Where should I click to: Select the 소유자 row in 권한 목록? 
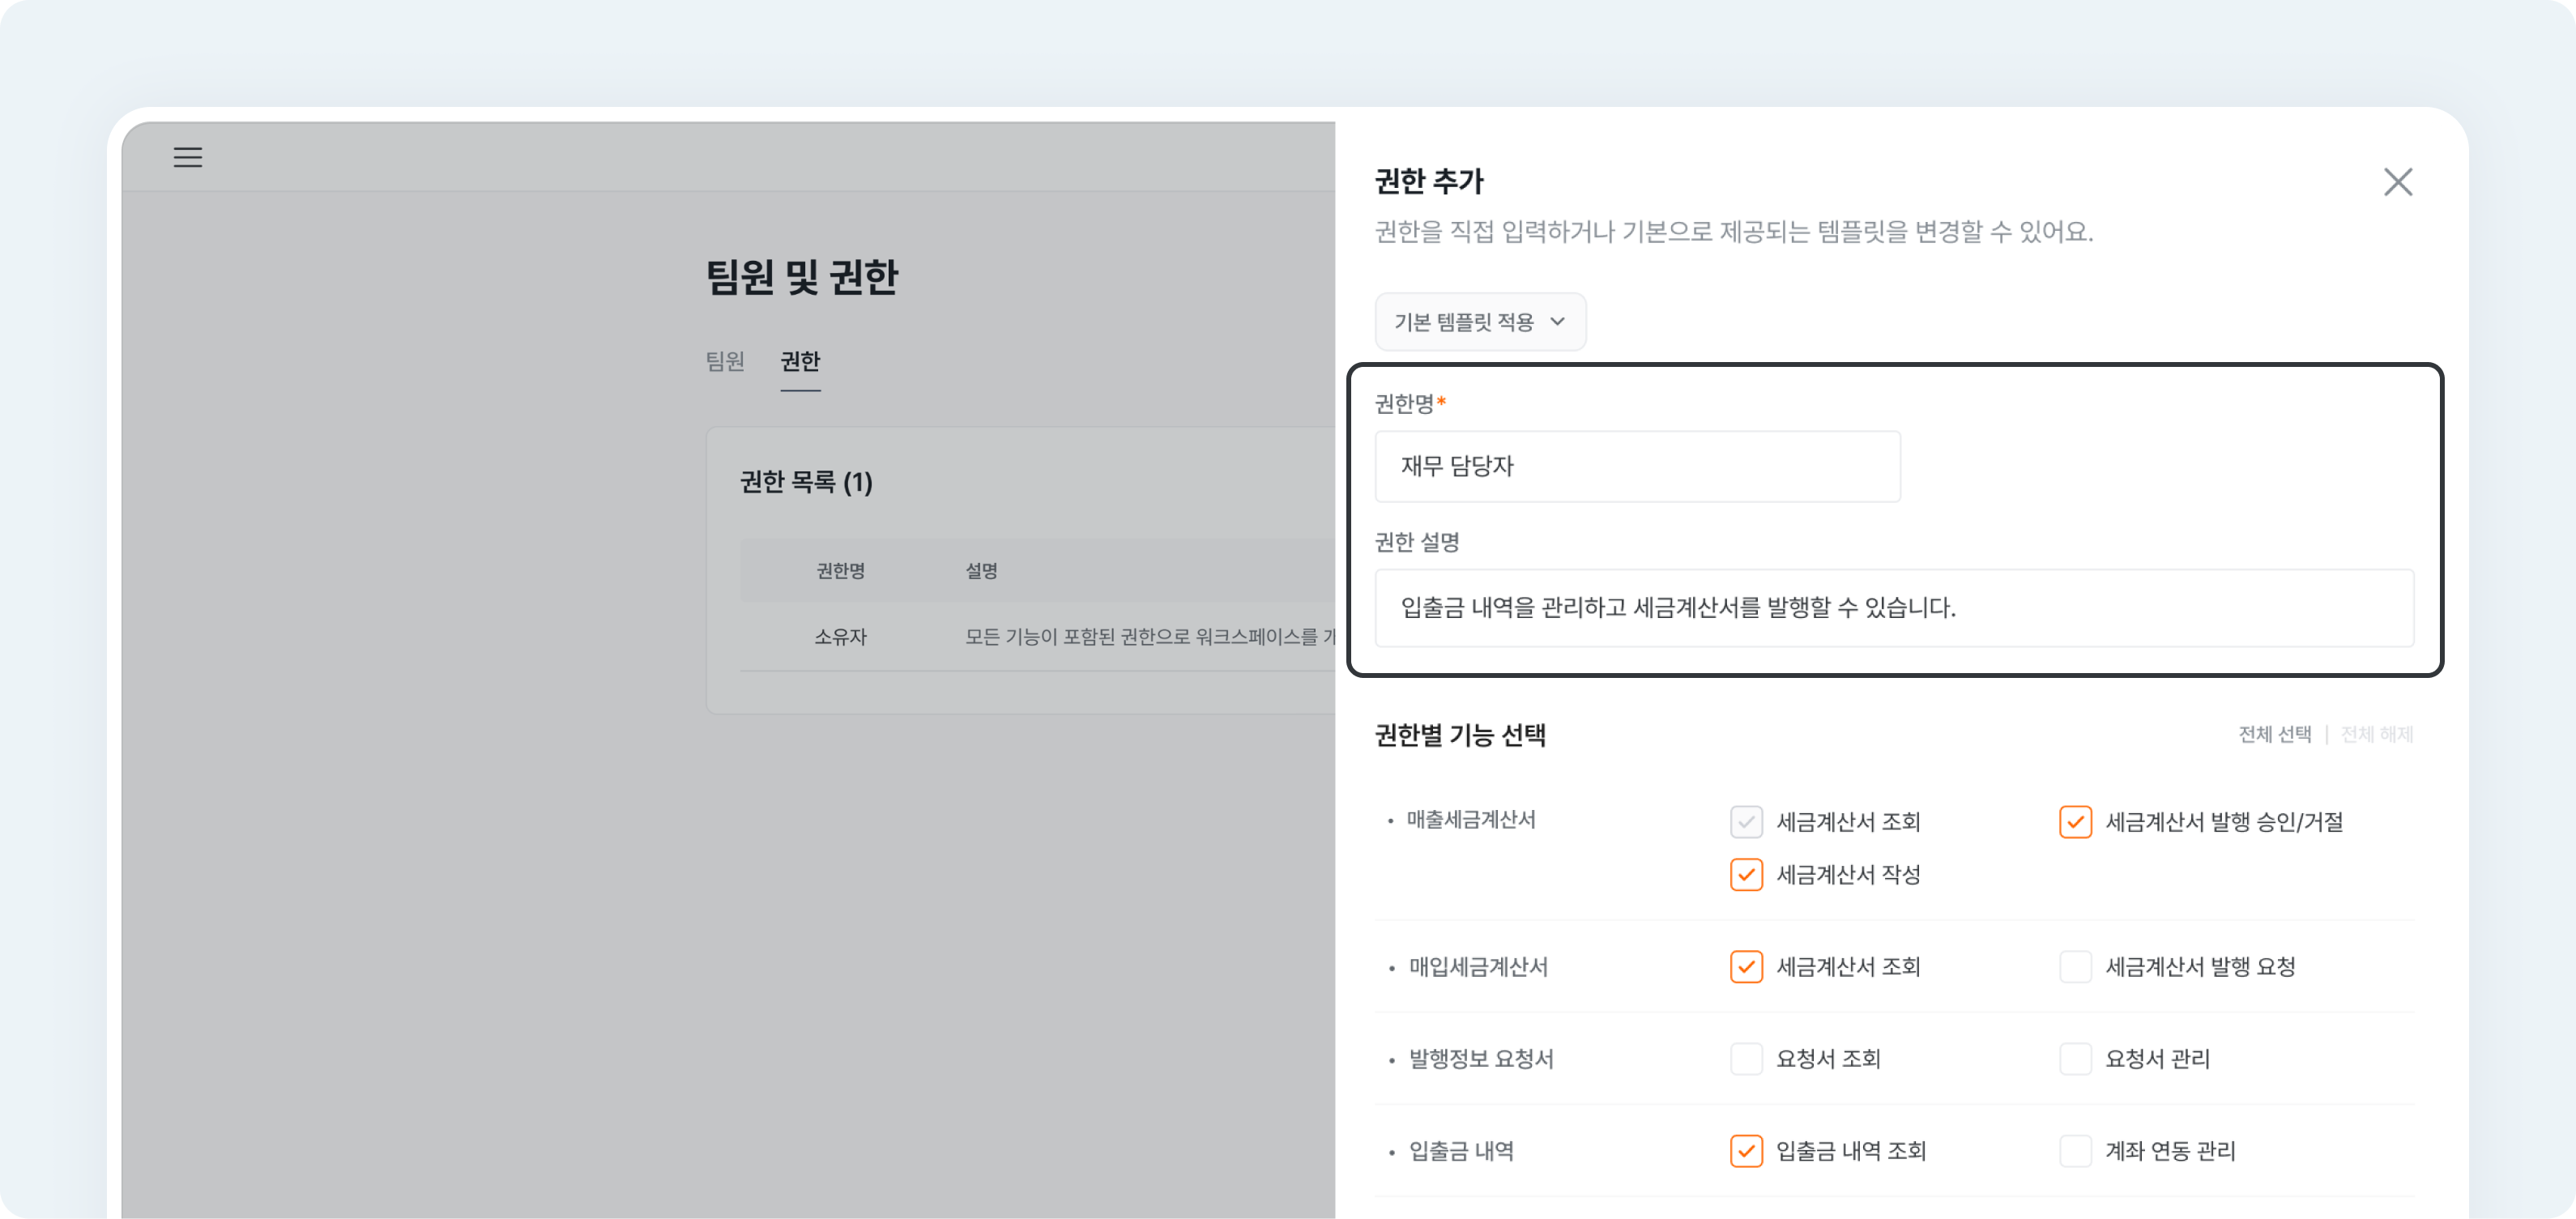[840, 637]
